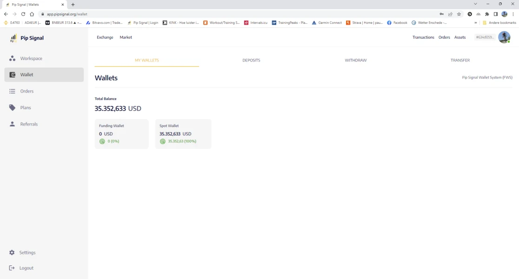Click the Logout link
Image resolution: width=519 pixels, height=279 pixels.
click(x=26, y=268)
